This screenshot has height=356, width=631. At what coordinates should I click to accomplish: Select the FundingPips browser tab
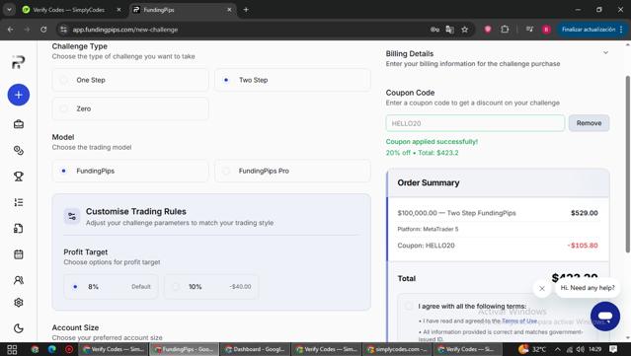182,10
